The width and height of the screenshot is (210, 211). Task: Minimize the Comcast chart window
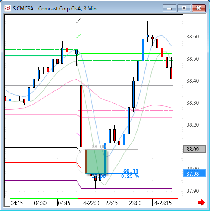point(169,8)
